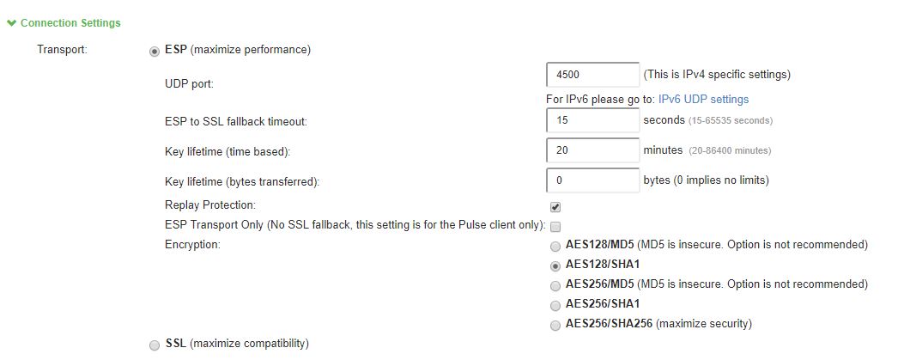Image resolution: width=898 pixels, height=360 pixels.
Task: Collapse the Connection Settings section
Action: point(11,23)
